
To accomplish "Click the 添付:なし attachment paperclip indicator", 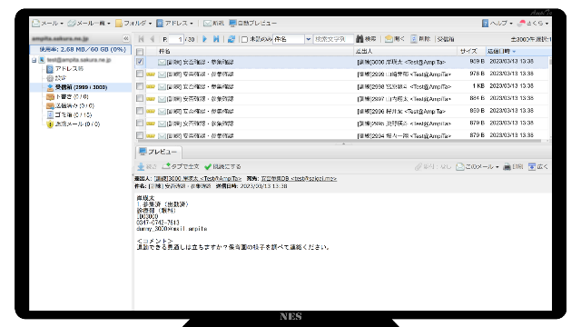I will coord(433,167).
